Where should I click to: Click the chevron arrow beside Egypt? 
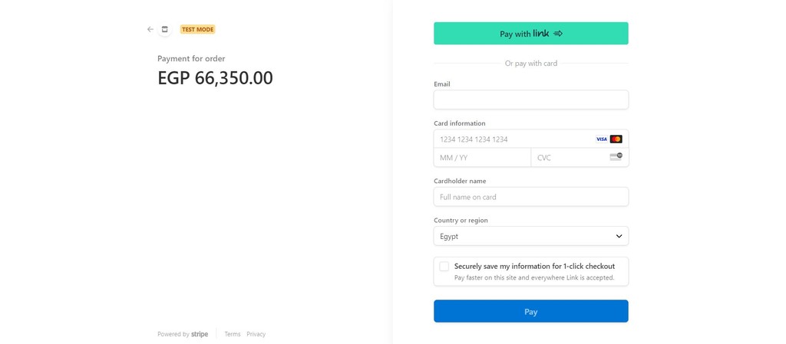(x=619, y=237)
